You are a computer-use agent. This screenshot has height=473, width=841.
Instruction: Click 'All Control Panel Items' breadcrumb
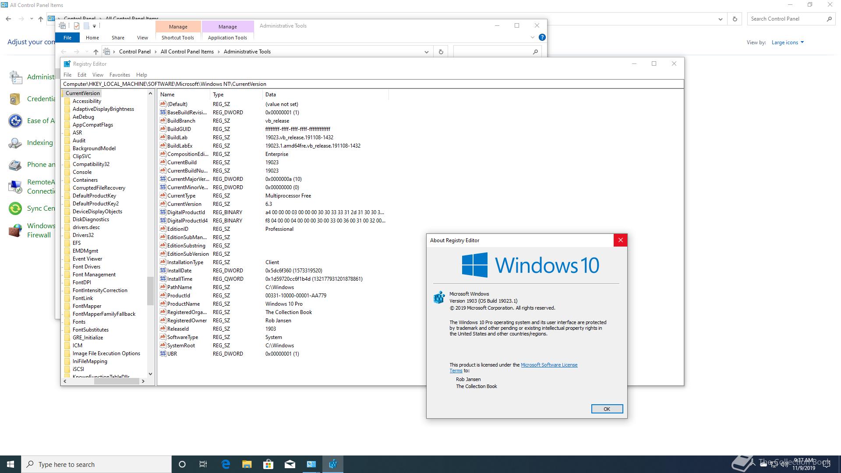coord(187,52)
